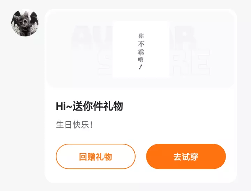Click the 你 character atop the gift picture

[x=141, y=36]
